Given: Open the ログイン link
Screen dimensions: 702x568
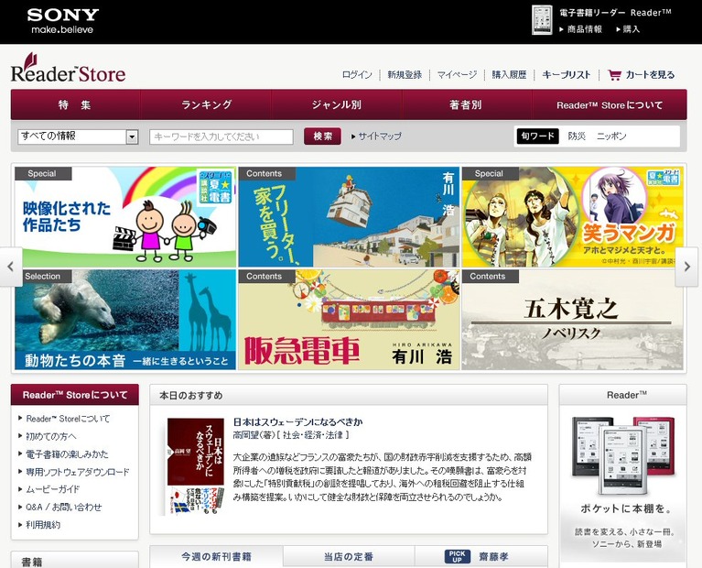Looking at the screenshot, I should click(357, 75).
